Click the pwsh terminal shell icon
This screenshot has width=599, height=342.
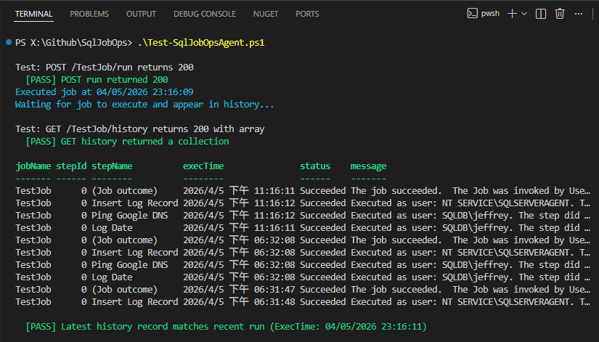pos(473,13)
